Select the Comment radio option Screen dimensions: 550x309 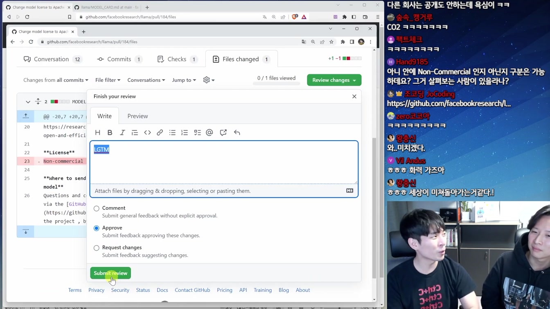point(97,208)
